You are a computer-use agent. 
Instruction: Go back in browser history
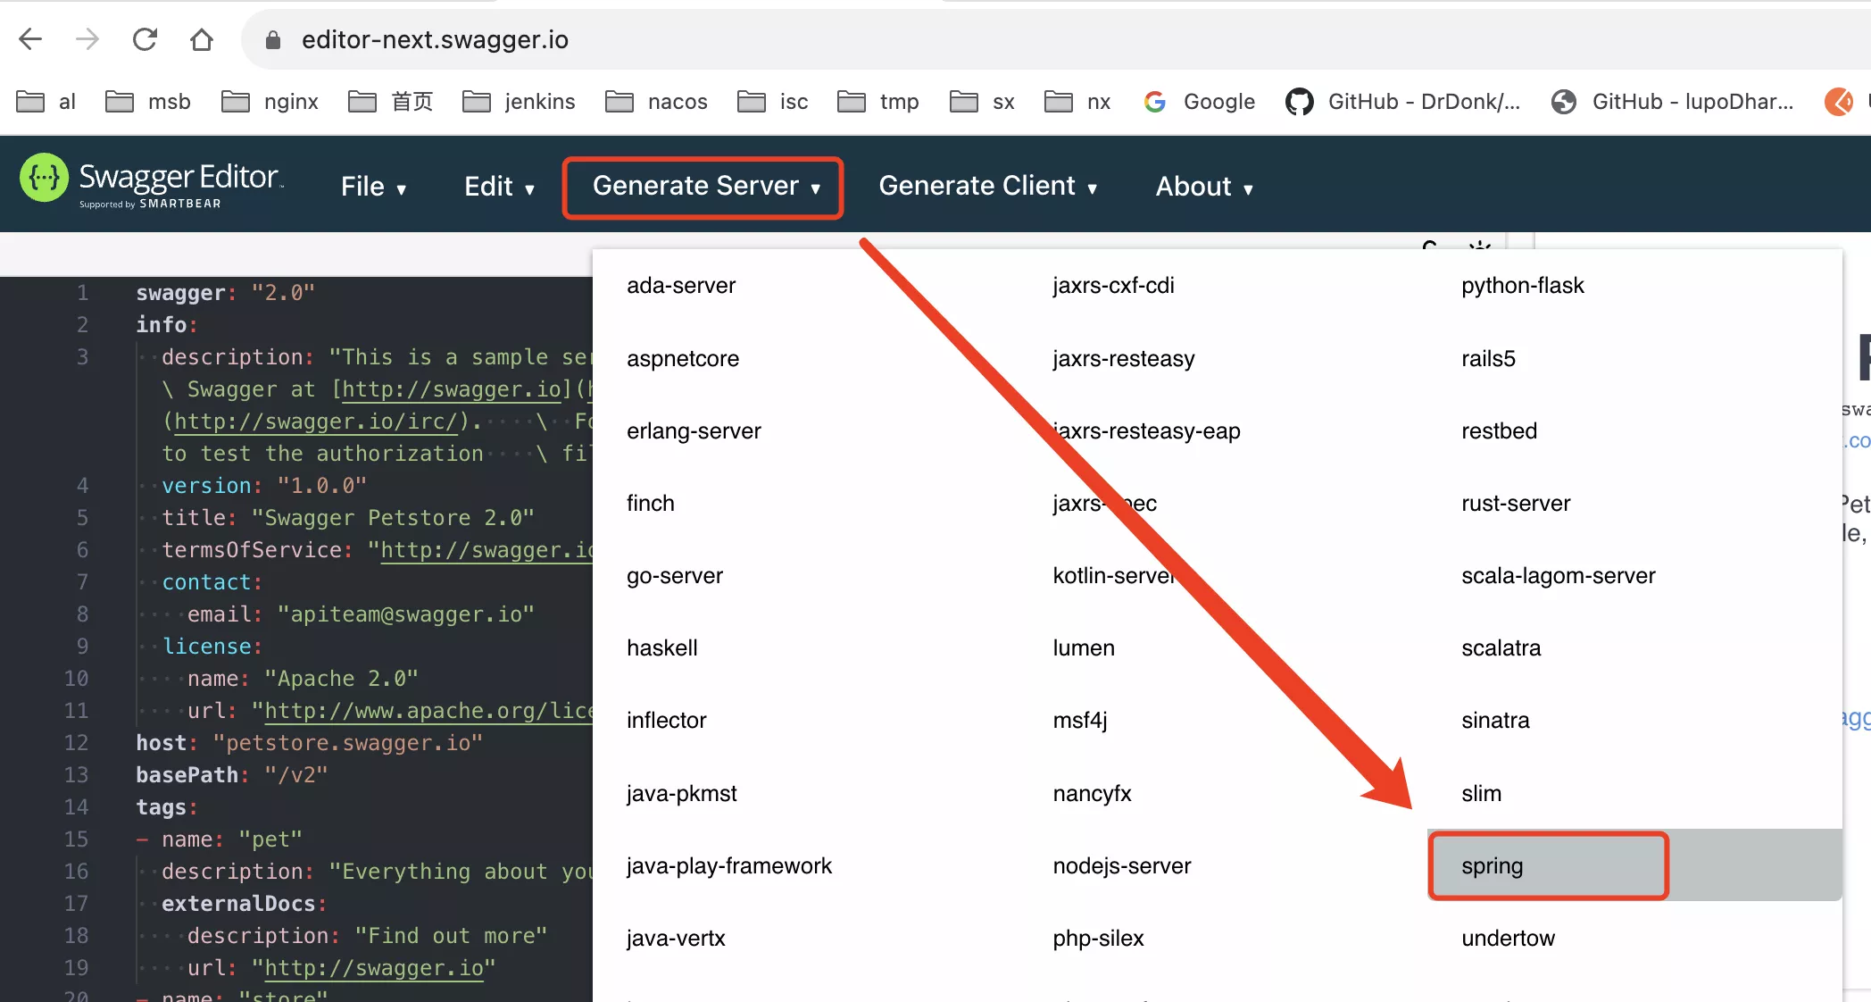pyautogui.click(x=30, y=39)
